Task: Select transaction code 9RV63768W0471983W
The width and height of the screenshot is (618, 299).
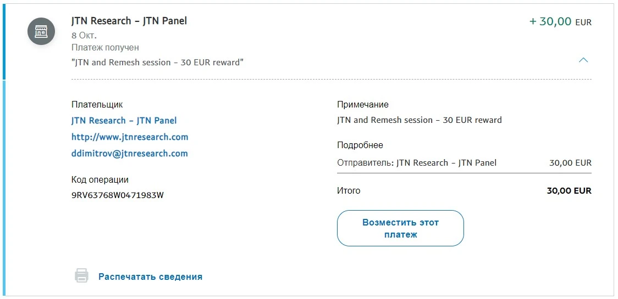Action: coord(118,195)
